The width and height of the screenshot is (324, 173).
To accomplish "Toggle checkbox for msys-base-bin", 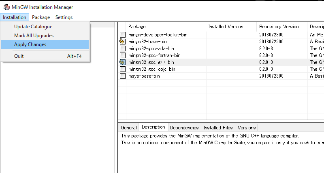I will (x=123, y=76).
